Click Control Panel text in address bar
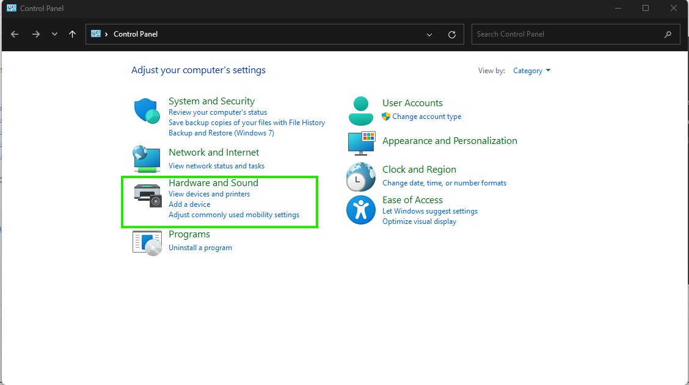Screen dimensions: 689x385 [x=136, y=34]
